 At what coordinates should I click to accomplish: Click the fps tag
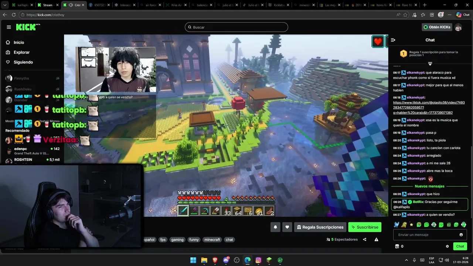[x=163, y=239]
